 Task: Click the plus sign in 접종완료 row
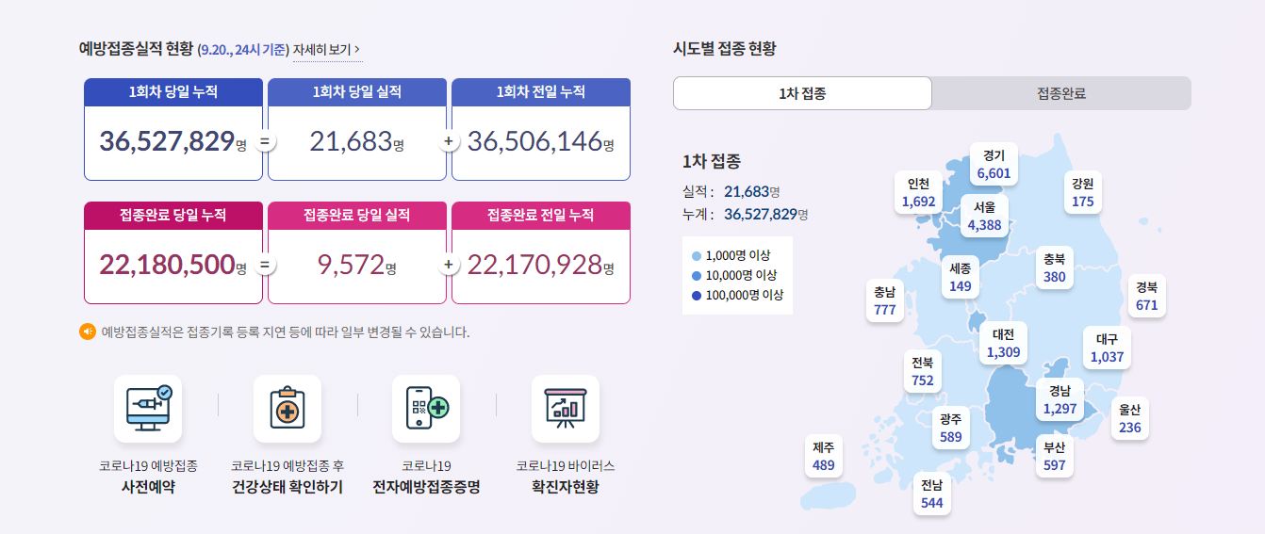click(x=449, y=265)
